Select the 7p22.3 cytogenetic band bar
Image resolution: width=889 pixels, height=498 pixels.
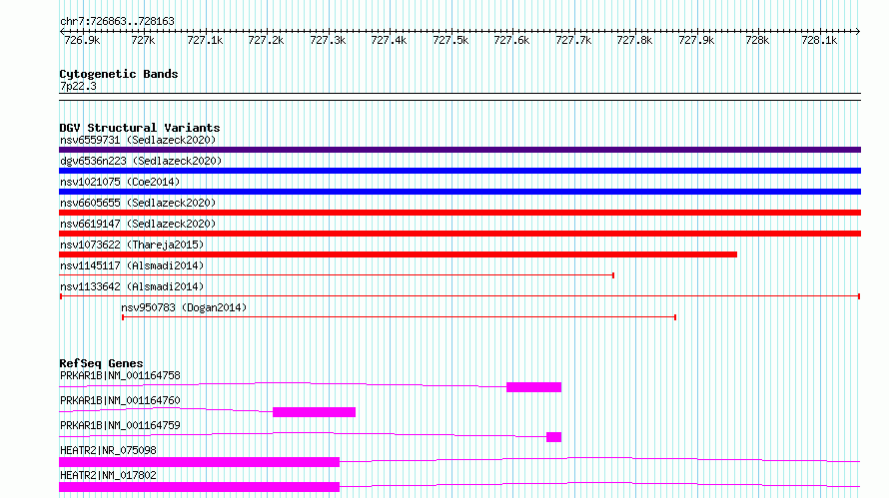459,97
